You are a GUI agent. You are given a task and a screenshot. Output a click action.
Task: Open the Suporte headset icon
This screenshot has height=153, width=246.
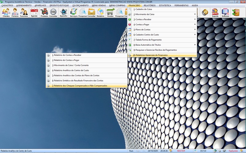click(215, 13)
